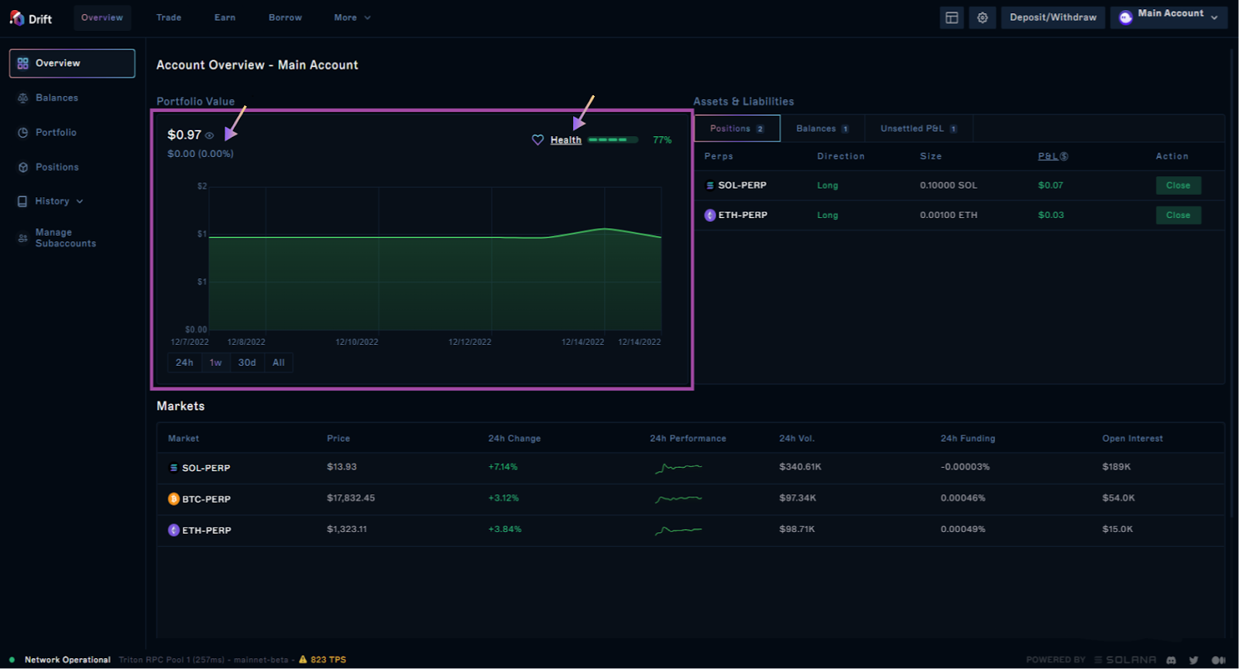The height and width of the screenshot is (669, 1239).
Task: Switch to the Unsettled P&L tab
Action: tap(918, 128)
